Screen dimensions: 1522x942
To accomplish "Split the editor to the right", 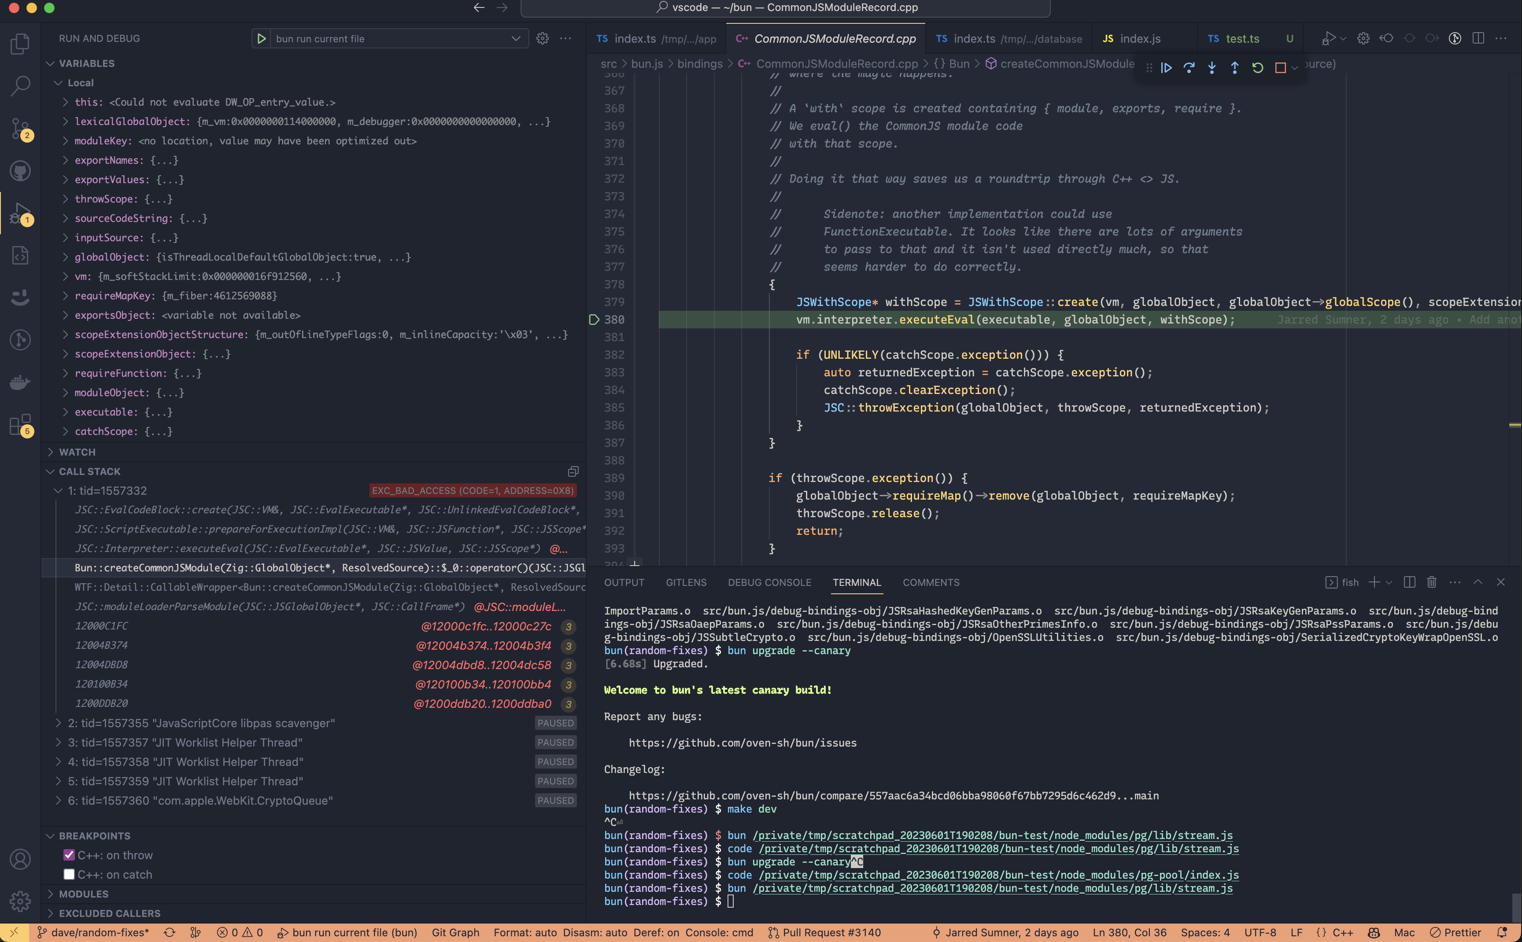I will click(x=1478, y=38).
